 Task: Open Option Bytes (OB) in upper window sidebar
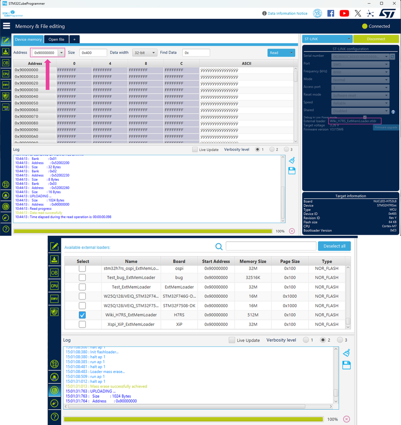pos(6,63)
